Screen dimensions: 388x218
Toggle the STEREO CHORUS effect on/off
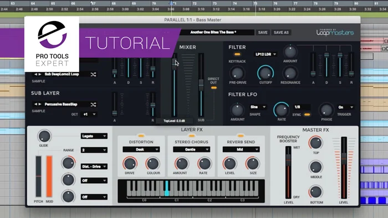(191, 136)
